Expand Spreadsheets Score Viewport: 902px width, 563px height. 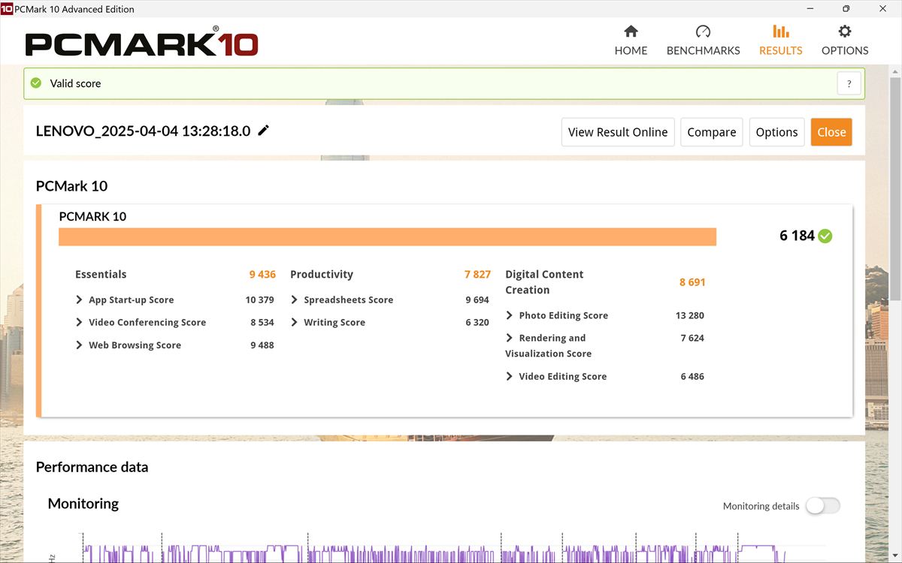294,300
